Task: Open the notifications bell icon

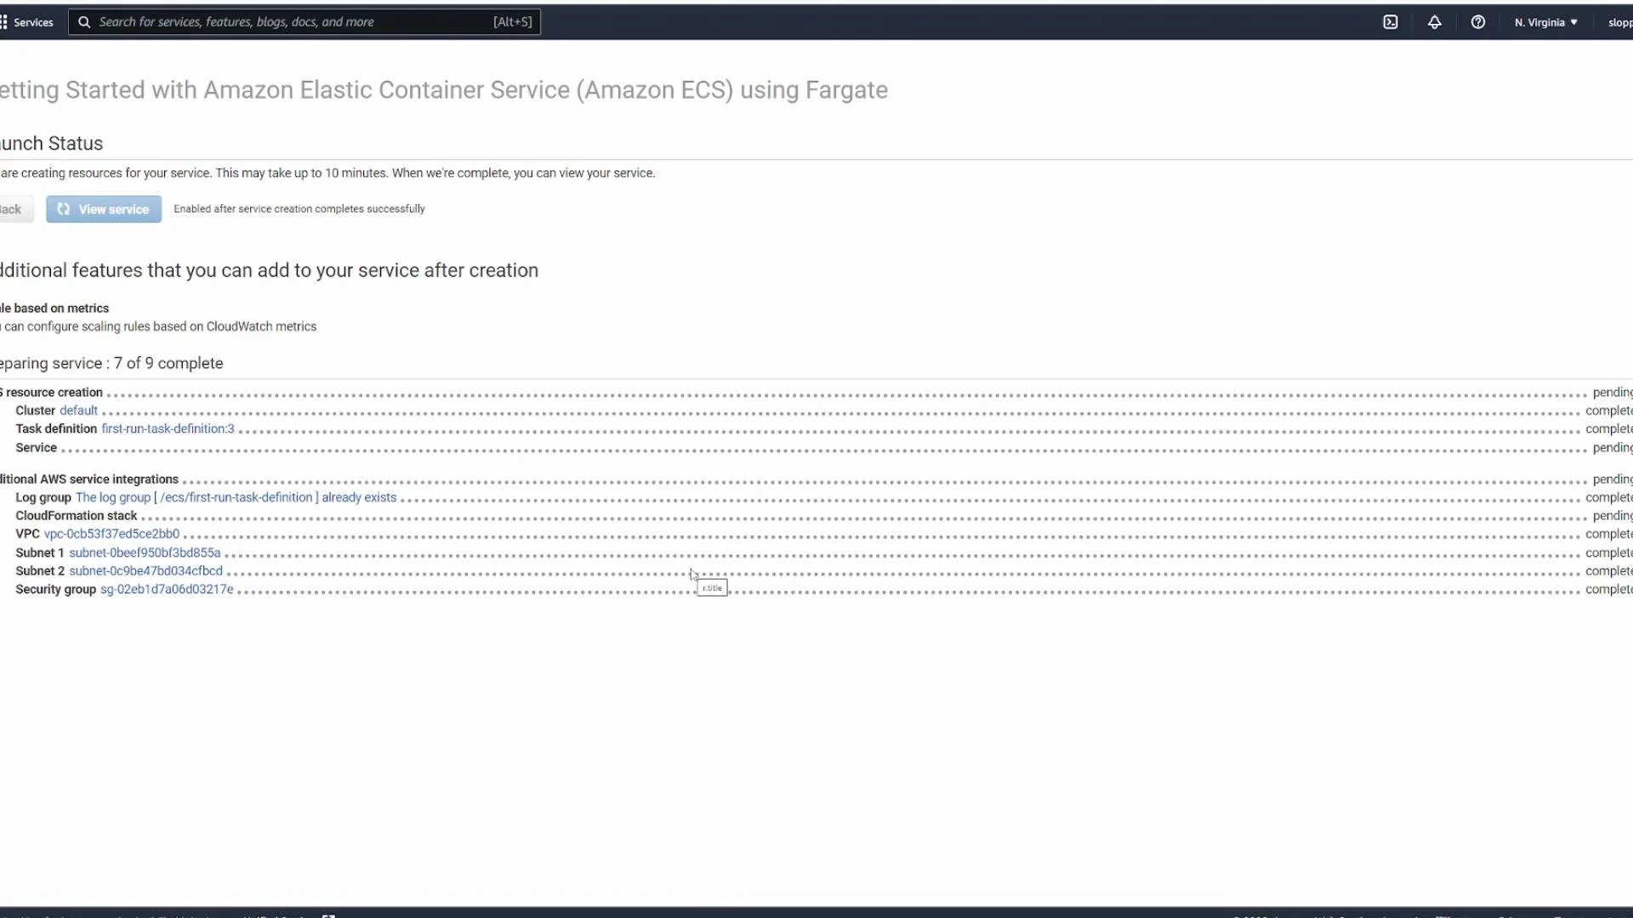Action: [1435, 21]
